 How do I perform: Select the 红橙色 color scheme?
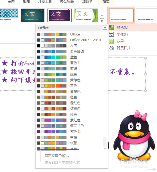[69, 109]
